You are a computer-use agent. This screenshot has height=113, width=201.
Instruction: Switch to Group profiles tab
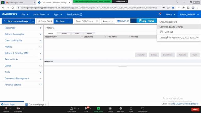point(77,33)
